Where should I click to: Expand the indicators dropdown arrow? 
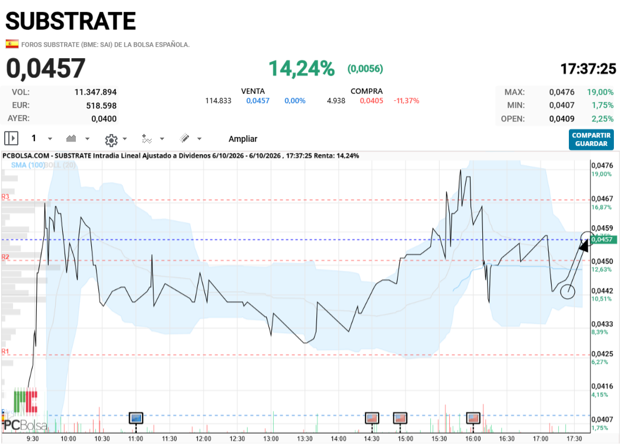tap(162, 139)
